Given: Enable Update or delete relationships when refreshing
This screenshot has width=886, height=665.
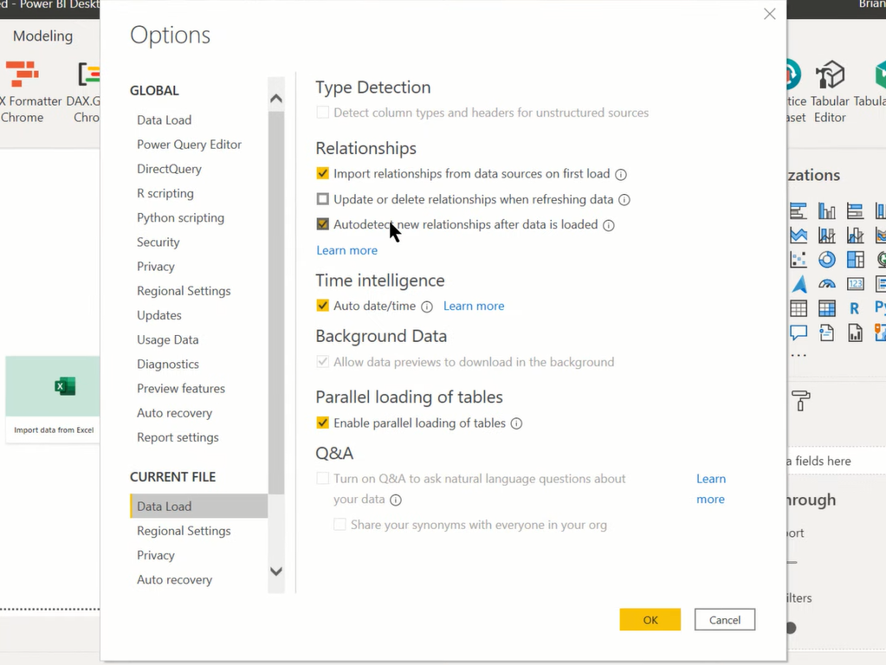Looking at the screenshot, I should [323, 199].
